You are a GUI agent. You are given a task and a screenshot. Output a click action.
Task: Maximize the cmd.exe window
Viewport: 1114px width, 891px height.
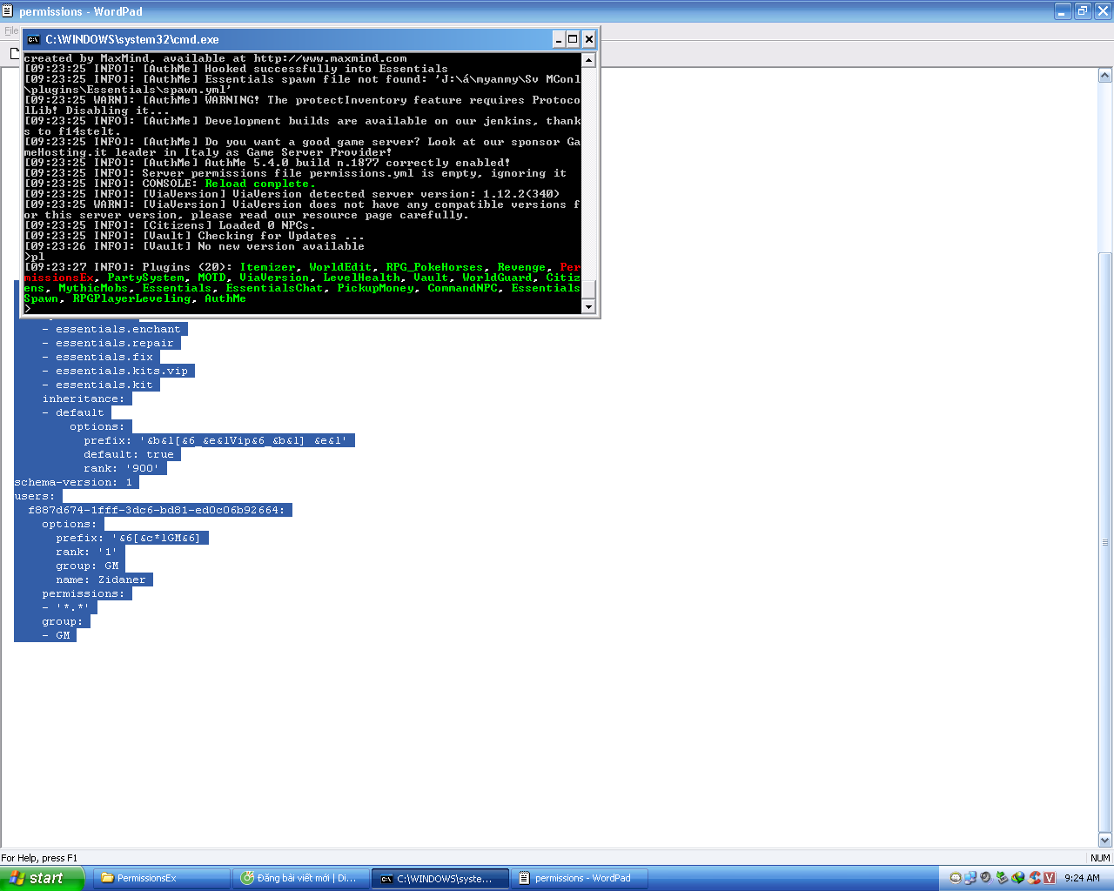coord(573,39)
